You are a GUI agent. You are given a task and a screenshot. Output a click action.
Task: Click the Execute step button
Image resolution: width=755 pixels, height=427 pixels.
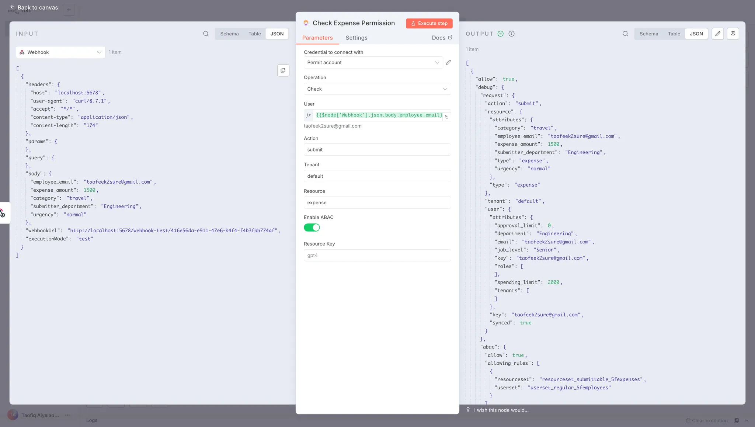[429, 23]
